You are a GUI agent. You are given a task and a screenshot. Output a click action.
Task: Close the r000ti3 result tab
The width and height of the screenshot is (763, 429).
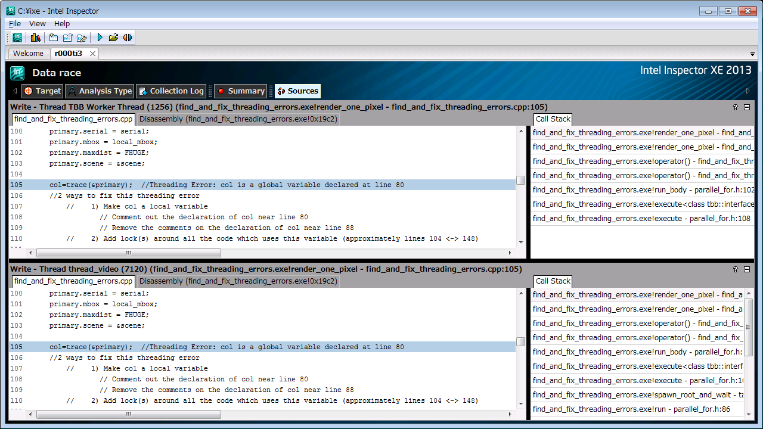(92, 54)
